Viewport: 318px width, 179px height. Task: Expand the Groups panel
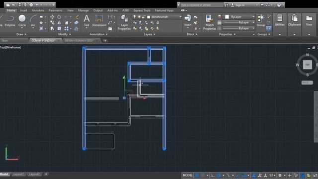pos(264,34)
